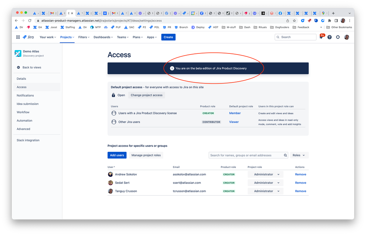Open Andrew Sokolov's Administrator role dropdown
The height and width of the screenshot is (235, 366).
[265, 174]
